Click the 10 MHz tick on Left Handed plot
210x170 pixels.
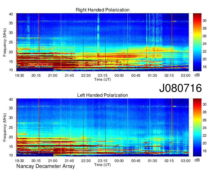coord(11,155)
